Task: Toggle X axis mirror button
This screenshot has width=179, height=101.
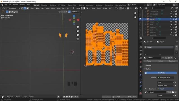Action: tap(62, 12)
